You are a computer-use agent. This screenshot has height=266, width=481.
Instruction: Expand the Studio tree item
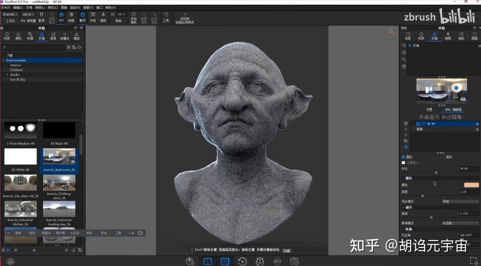8,74
